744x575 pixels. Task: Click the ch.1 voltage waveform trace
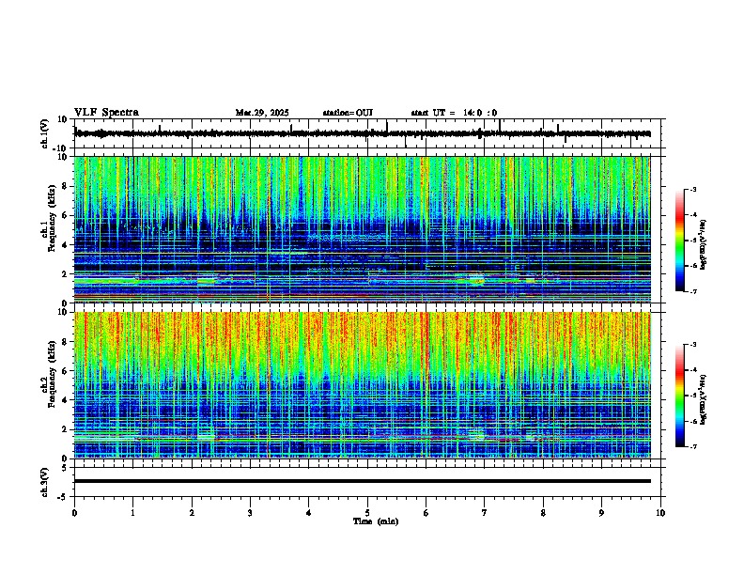[x=362, y=133]
